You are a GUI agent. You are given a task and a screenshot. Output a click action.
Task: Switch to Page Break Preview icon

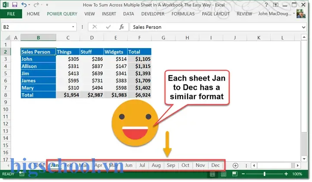tap(235, 174)
